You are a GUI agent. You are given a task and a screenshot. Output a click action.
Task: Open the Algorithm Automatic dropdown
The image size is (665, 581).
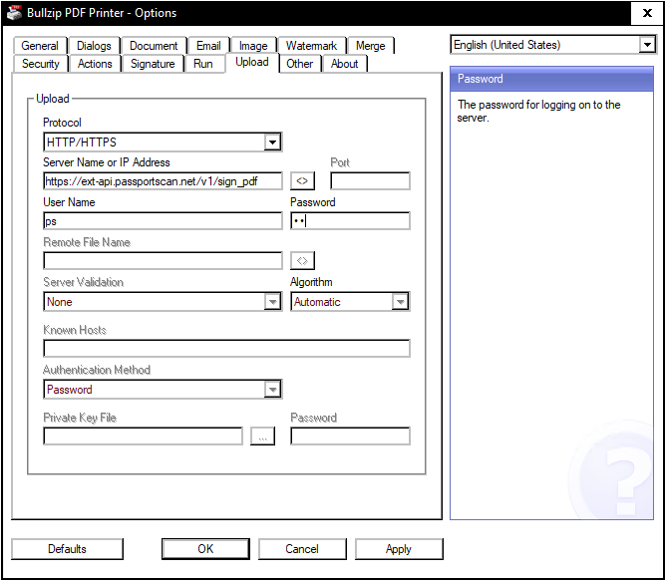pyautogui.click(x=400, y=302)
